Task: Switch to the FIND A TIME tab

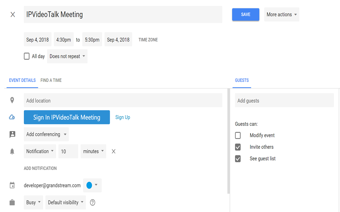Action: 51,80
